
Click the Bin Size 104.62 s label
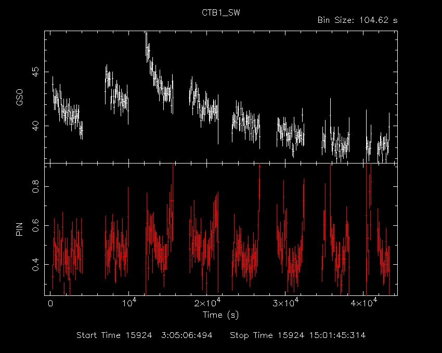click(x=357, y=20)
